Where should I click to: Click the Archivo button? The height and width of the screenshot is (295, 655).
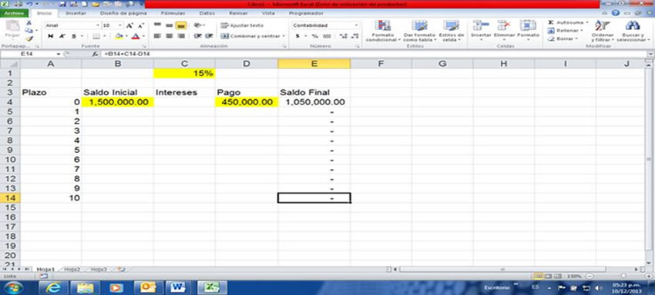(14, 13)
